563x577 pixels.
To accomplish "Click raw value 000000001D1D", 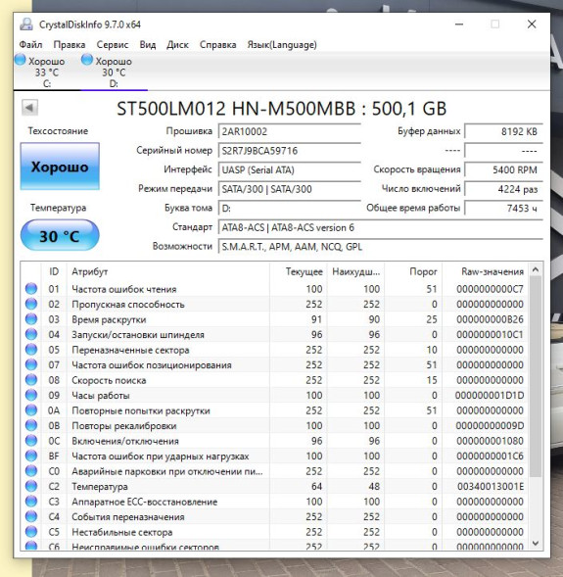I will (x=490, y=395).
